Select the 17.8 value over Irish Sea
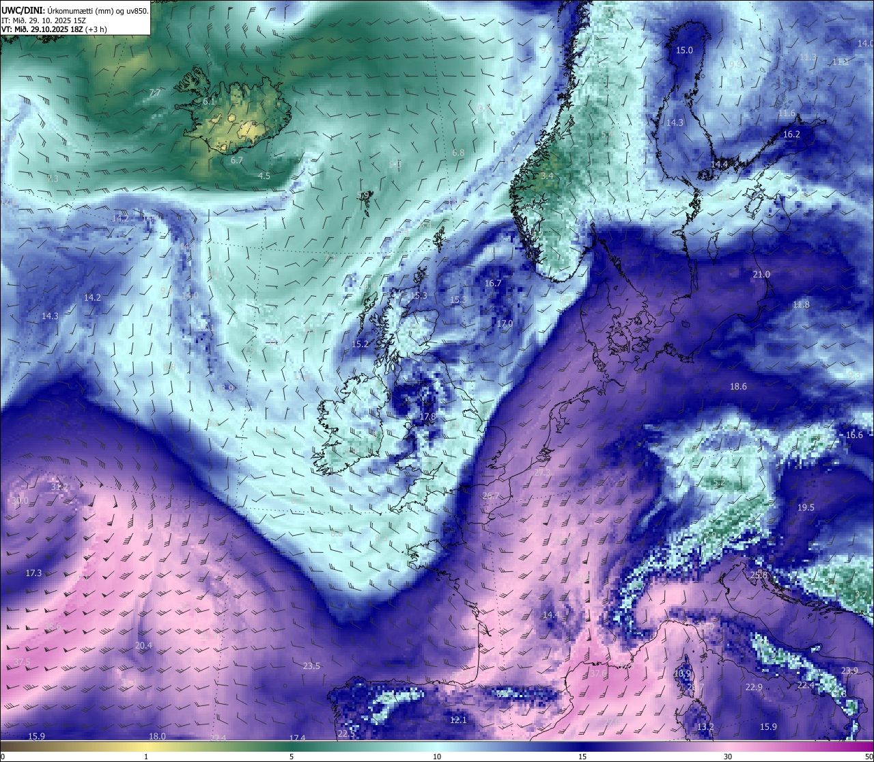 [x=427, y=416]
